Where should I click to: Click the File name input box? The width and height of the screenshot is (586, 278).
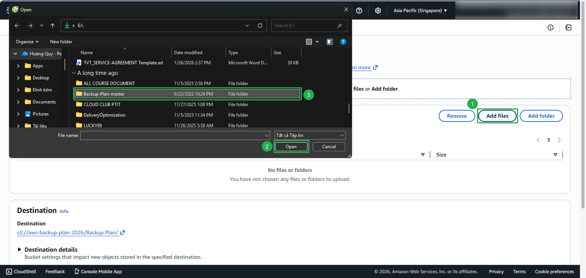click(x=175, y=135)
